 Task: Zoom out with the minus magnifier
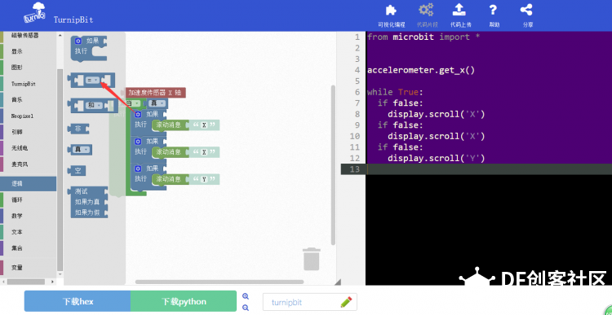pos(246,308)
